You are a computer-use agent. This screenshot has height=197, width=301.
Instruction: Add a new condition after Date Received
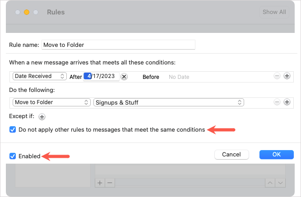point(287,76)
